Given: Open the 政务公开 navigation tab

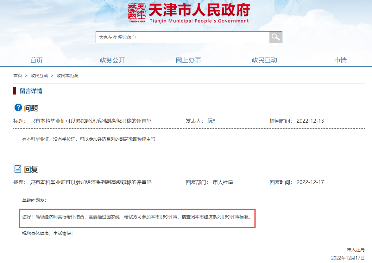Looking at the screenshot, I should click(x=112, y=60).
